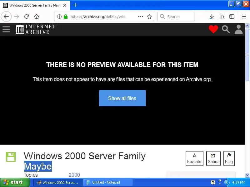The image size is (250, 187).
Task: Flag this item
Action: [229, 158]
